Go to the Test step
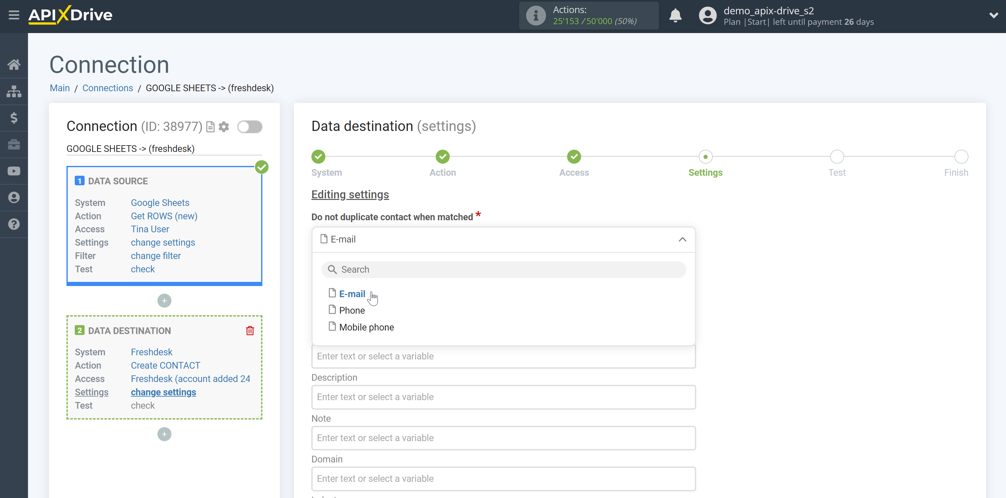Image resolution: width=1006 pixels, height=498 pixels. tap(837, 157)
